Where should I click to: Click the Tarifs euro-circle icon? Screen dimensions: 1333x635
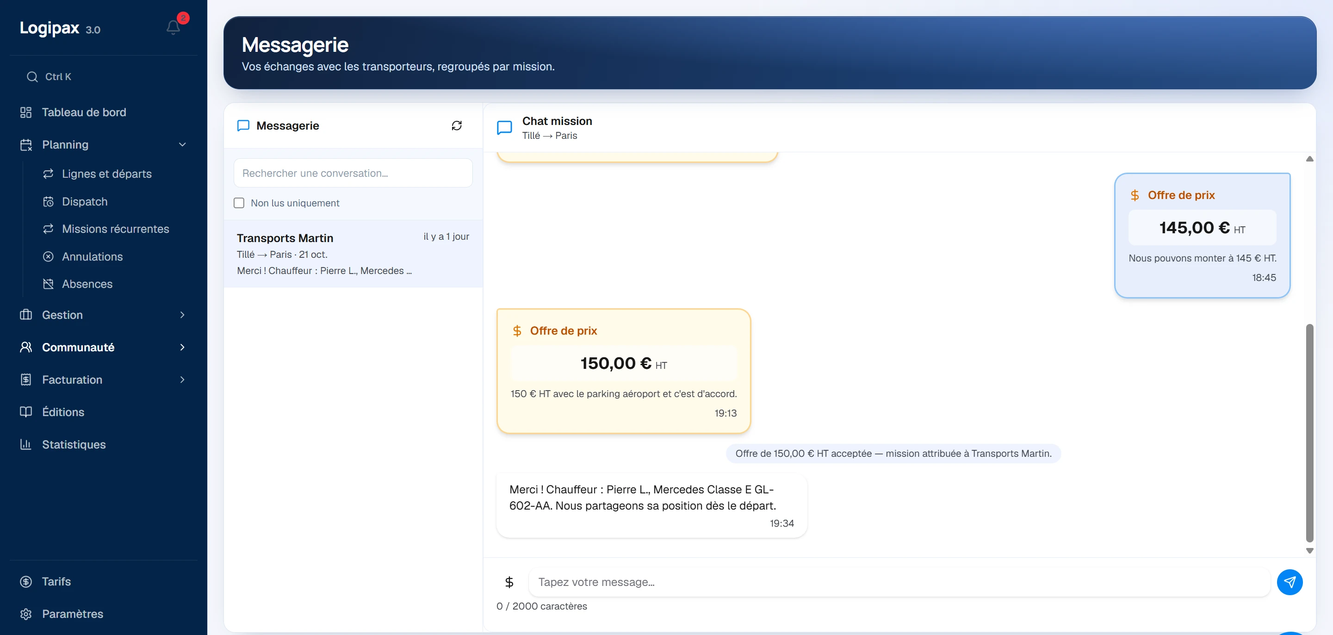pos(26,581)
